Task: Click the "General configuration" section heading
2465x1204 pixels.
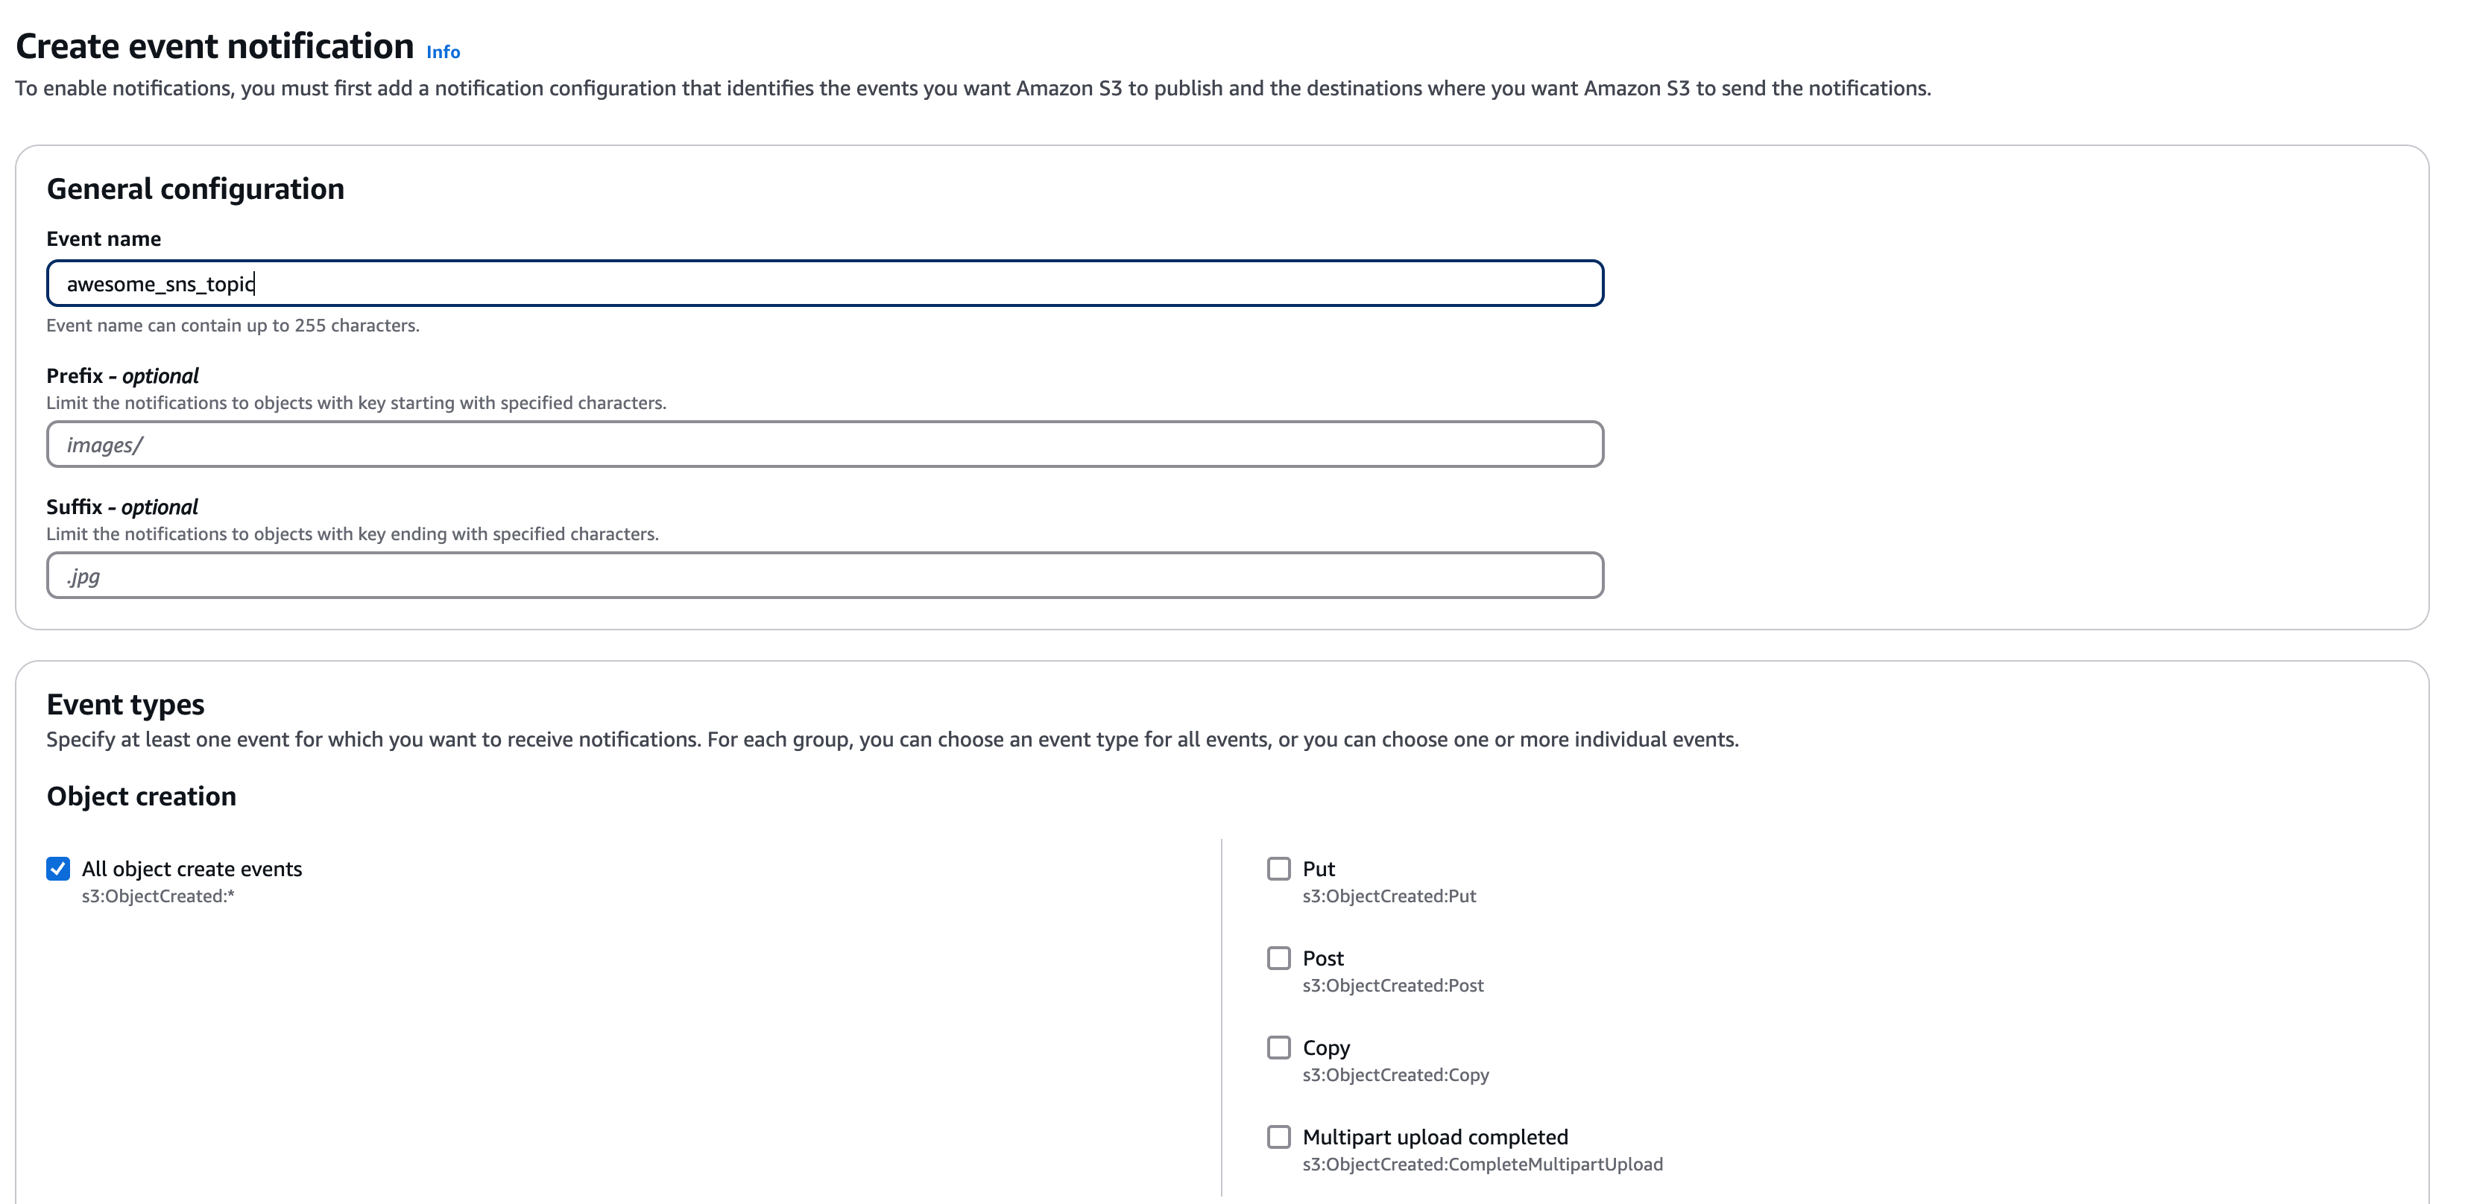Action: (x=195, y=189)
